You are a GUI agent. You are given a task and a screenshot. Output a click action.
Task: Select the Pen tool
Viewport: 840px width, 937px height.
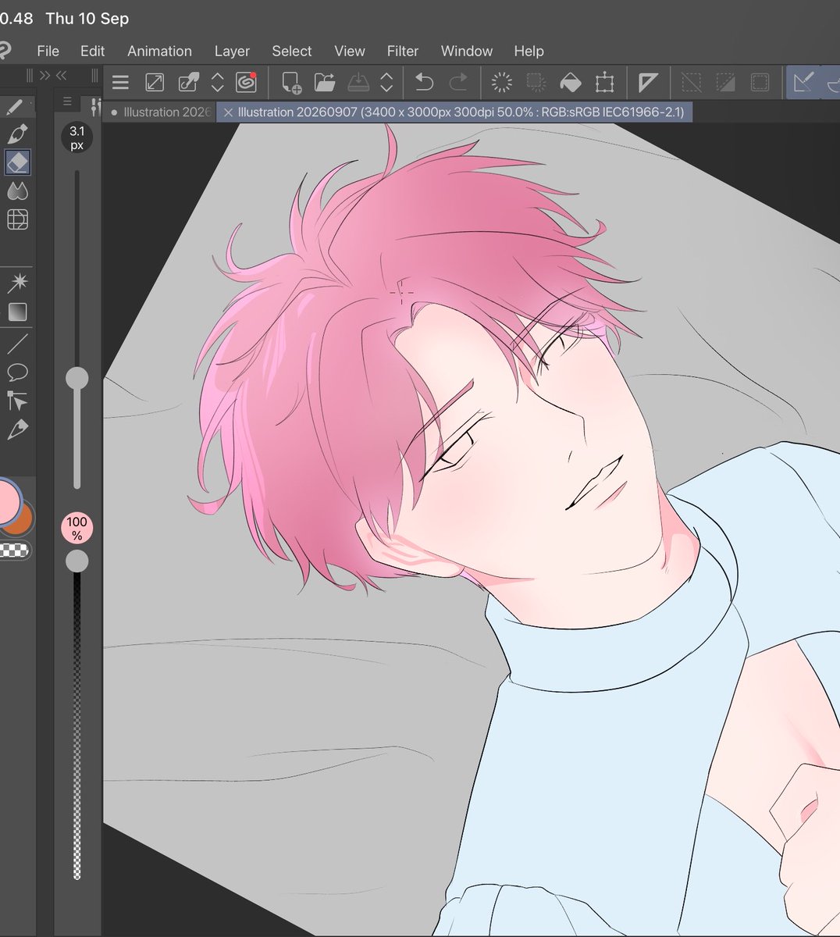[x=17, y=134]
